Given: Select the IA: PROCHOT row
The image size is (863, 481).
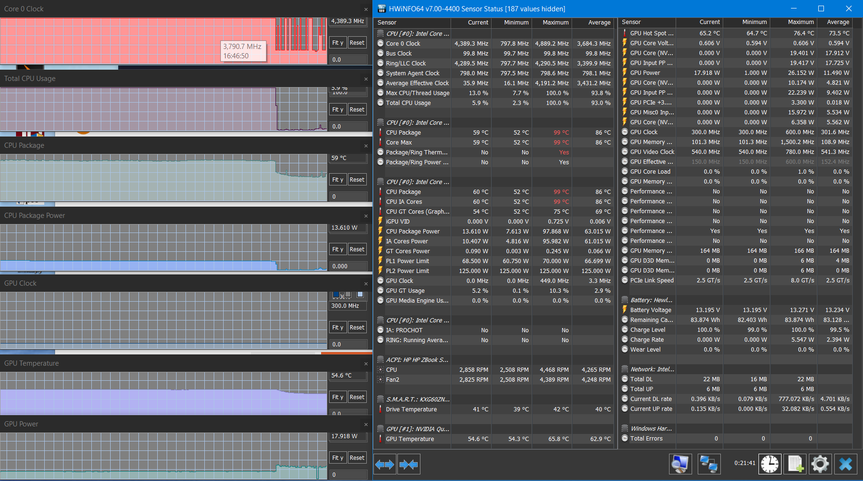Looking at the screenshot, I should pyautogui.click(x=494, y=330).
